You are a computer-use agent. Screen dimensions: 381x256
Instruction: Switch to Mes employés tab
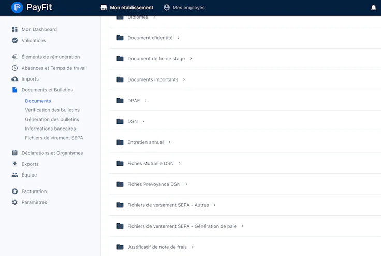[x=184, y=8]
